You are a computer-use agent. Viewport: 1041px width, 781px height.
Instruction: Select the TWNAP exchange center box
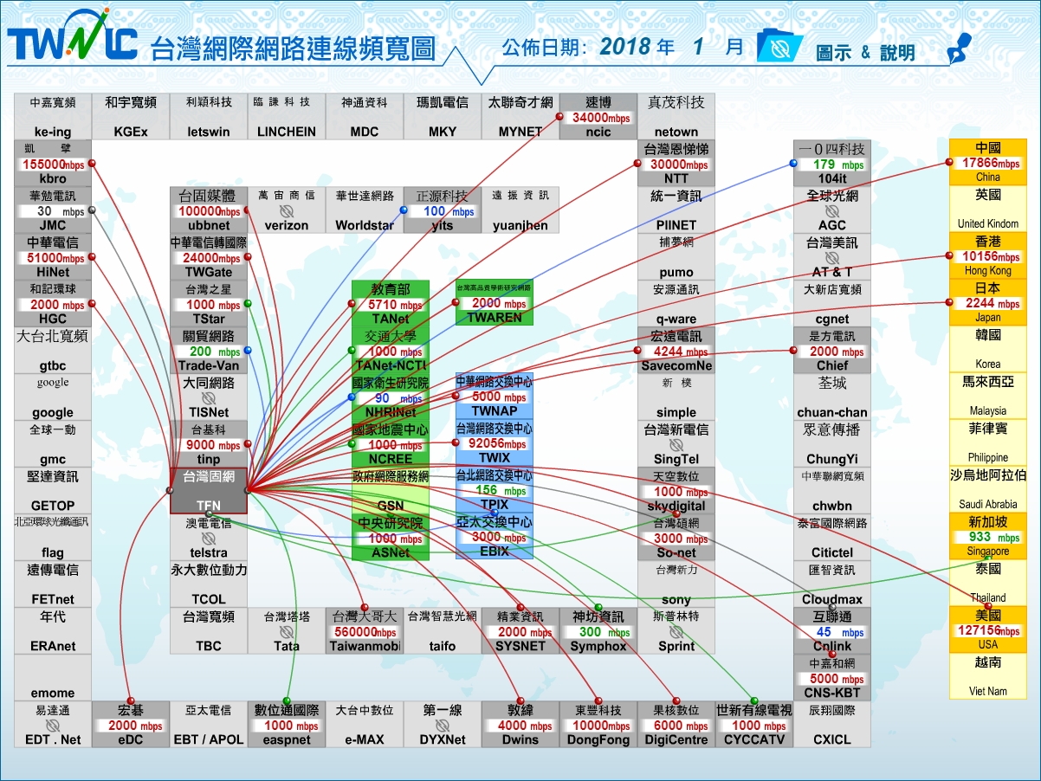[x=495, y=397]
